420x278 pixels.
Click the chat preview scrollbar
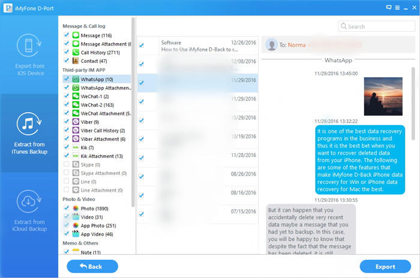click(413, 104)
